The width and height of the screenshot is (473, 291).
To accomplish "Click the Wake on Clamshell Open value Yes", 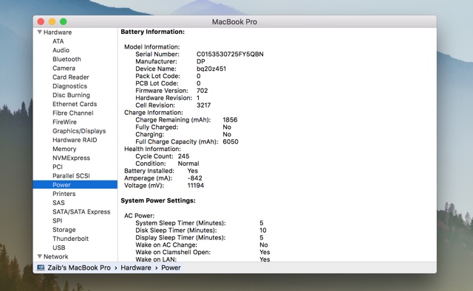I will tap(265, 252).
